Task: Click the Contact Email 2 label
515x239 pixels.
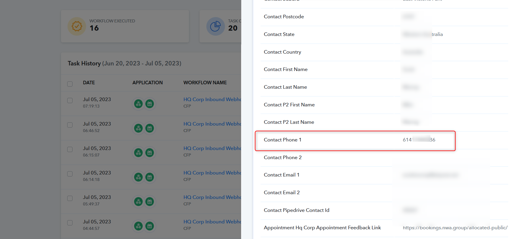Action: click(282, 193)
